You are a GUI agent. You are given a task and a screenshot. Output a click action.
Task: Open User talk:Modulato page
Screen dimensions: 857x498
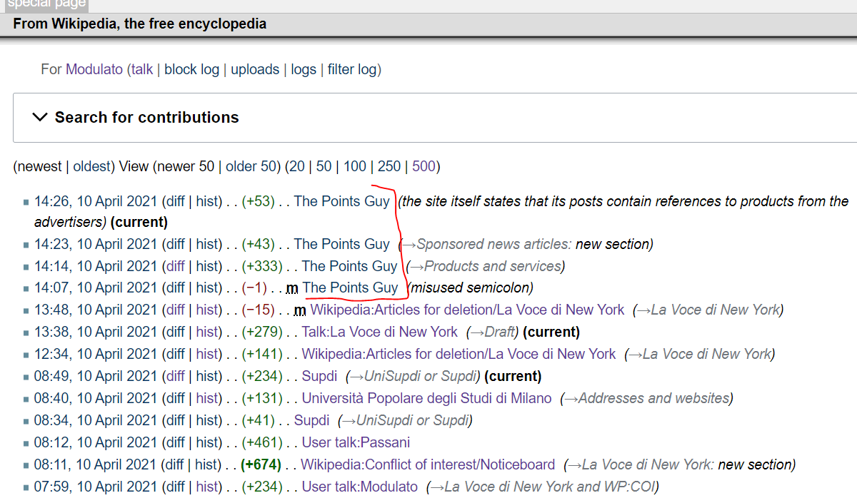(x=359, y=487)
